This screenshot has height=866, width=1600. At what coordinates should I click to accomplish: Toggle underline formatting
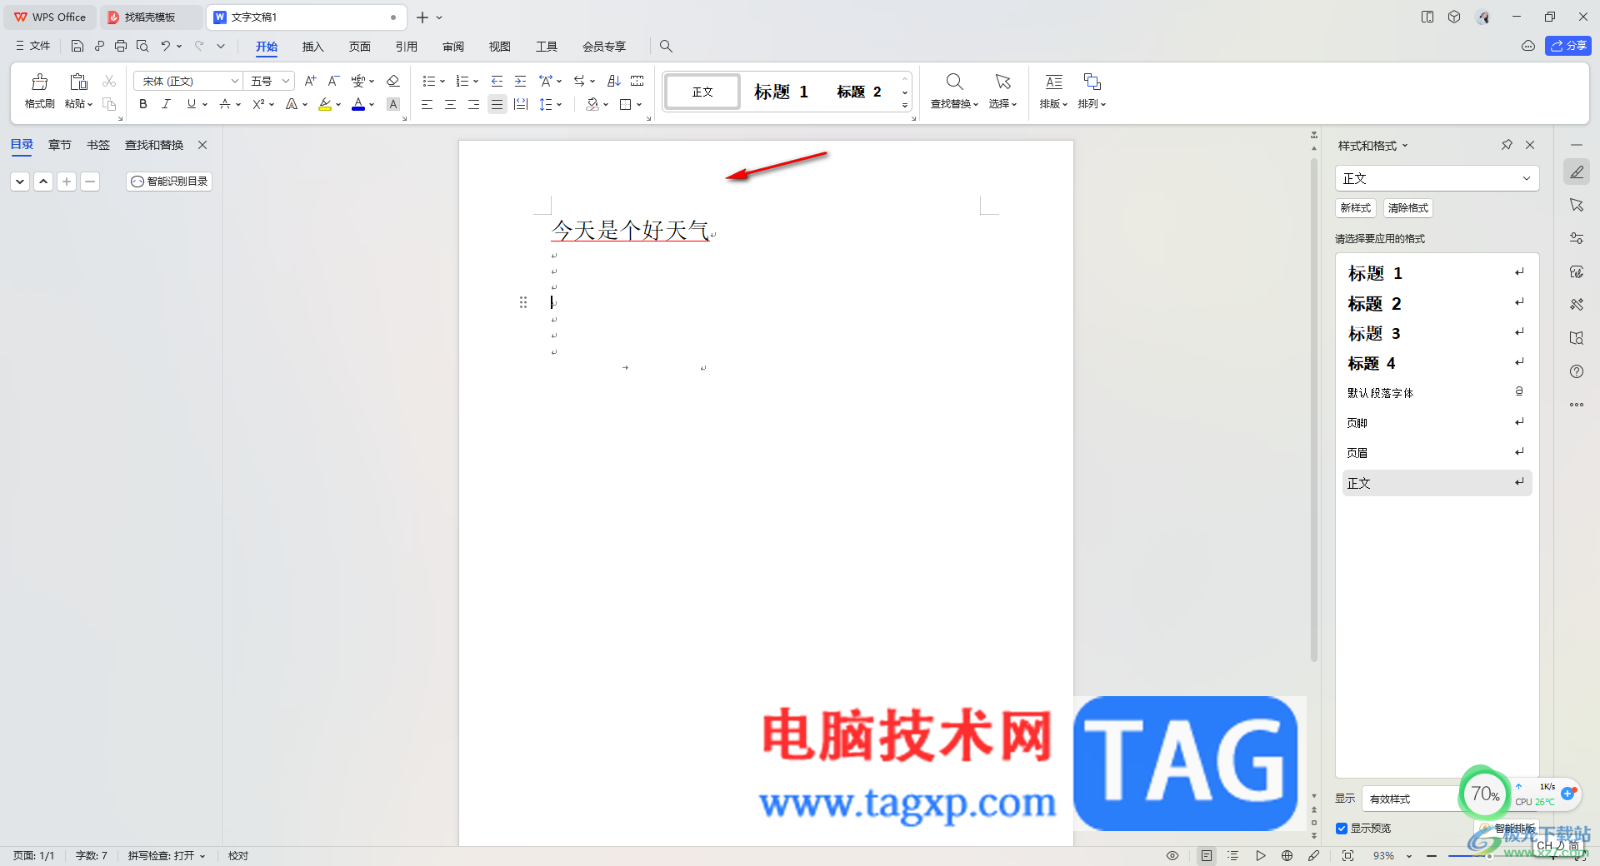pyautogui.click(x=191, y=104)
